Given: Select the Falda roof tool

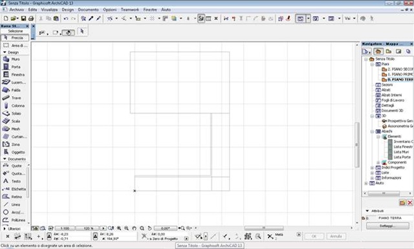Looking at the screenshot, I should (15, 90).
